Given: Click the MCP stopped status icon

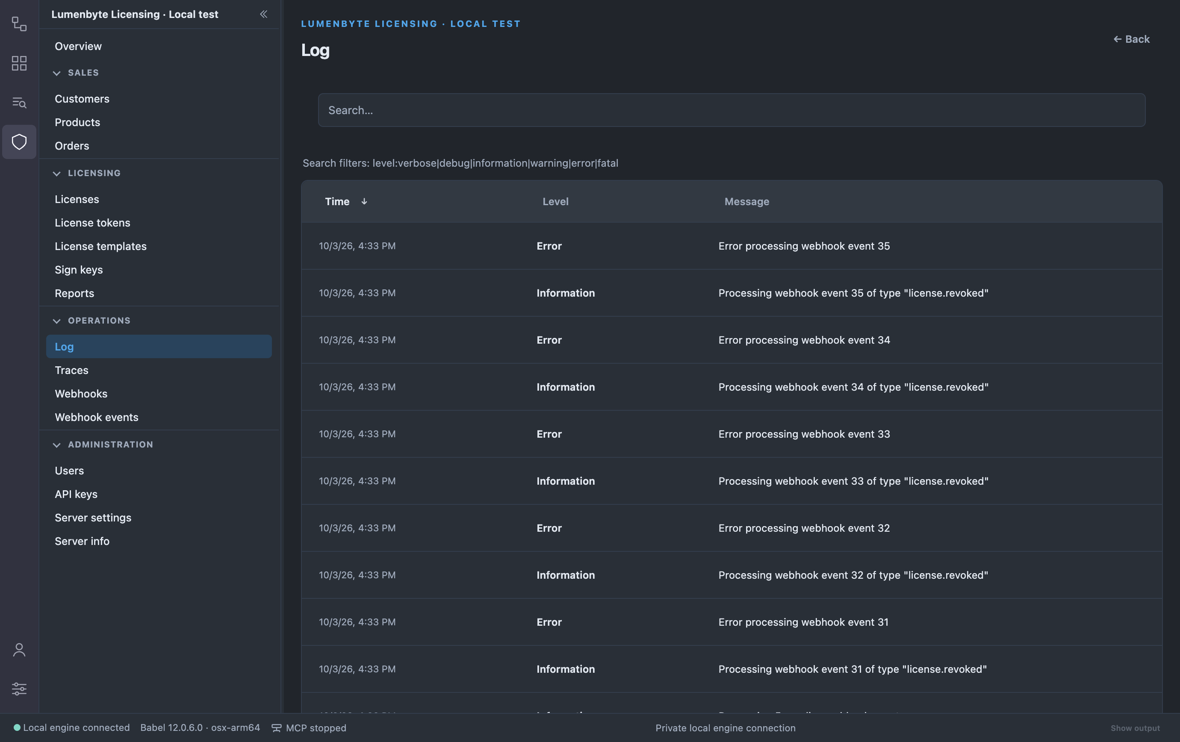Looking at the screenshot, I should tap(276, 728).
